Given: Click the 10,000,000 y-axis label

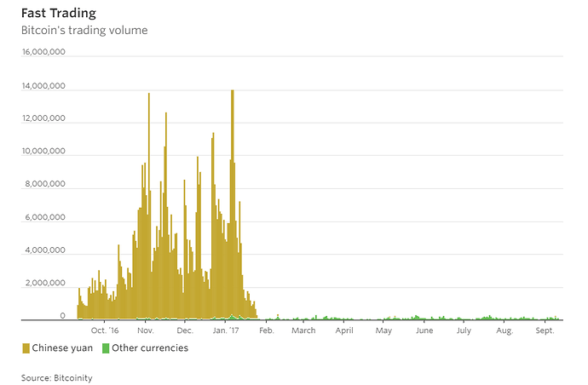Looking at the screenshot, I should tap(43, 151).
